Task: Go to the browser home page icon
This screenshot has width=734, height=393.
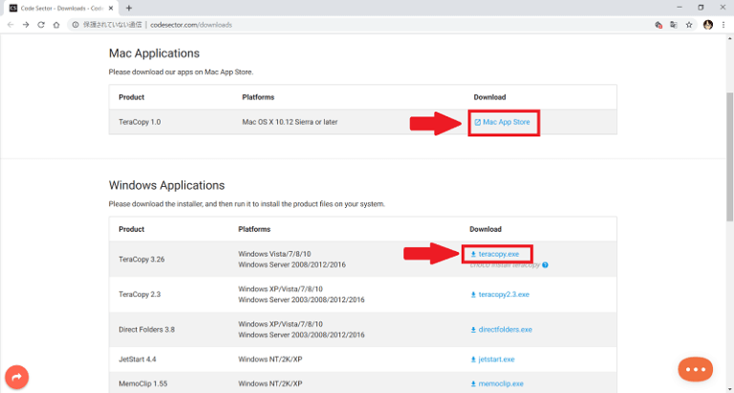Action: tap(57, 24)
